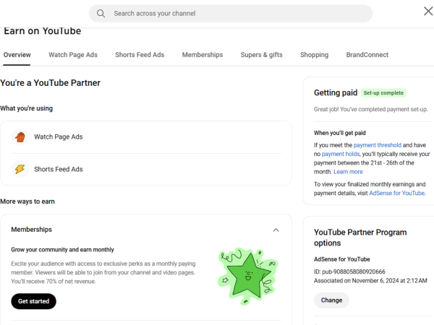The image size is (434, 325).
Task: Visit the AdSense for YouTube link
Action: coord(396,194)
